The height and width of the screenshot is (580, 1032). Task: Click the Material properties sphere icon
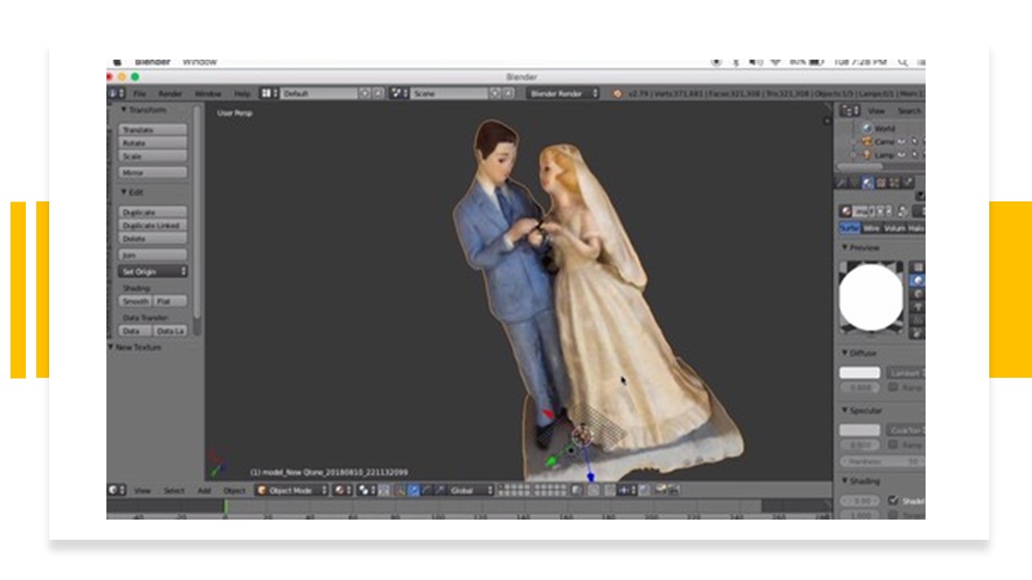pyautogui.click(x=868, y=182)
